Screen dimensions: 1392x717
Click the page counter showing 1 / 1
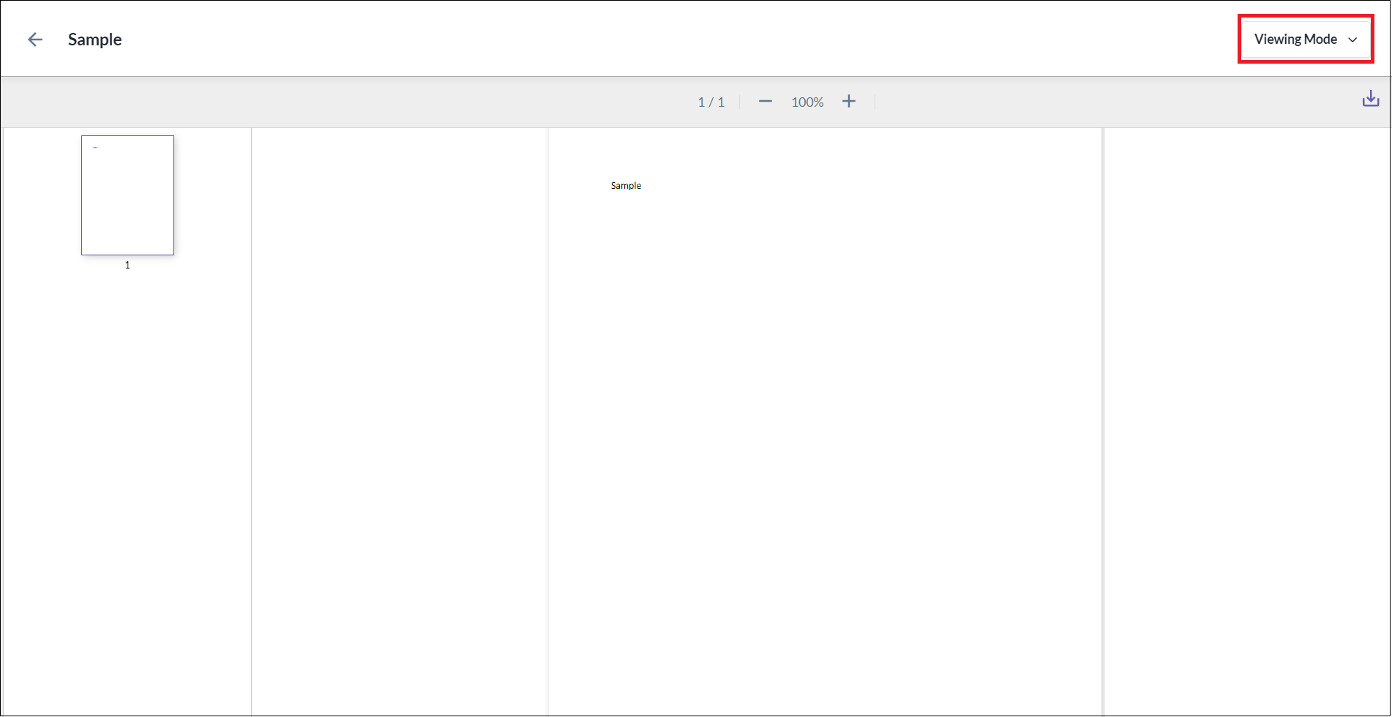(711, 102)
